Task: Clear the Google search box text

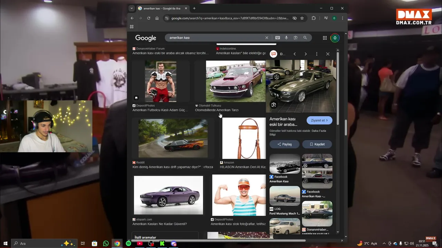Action: 267,38
